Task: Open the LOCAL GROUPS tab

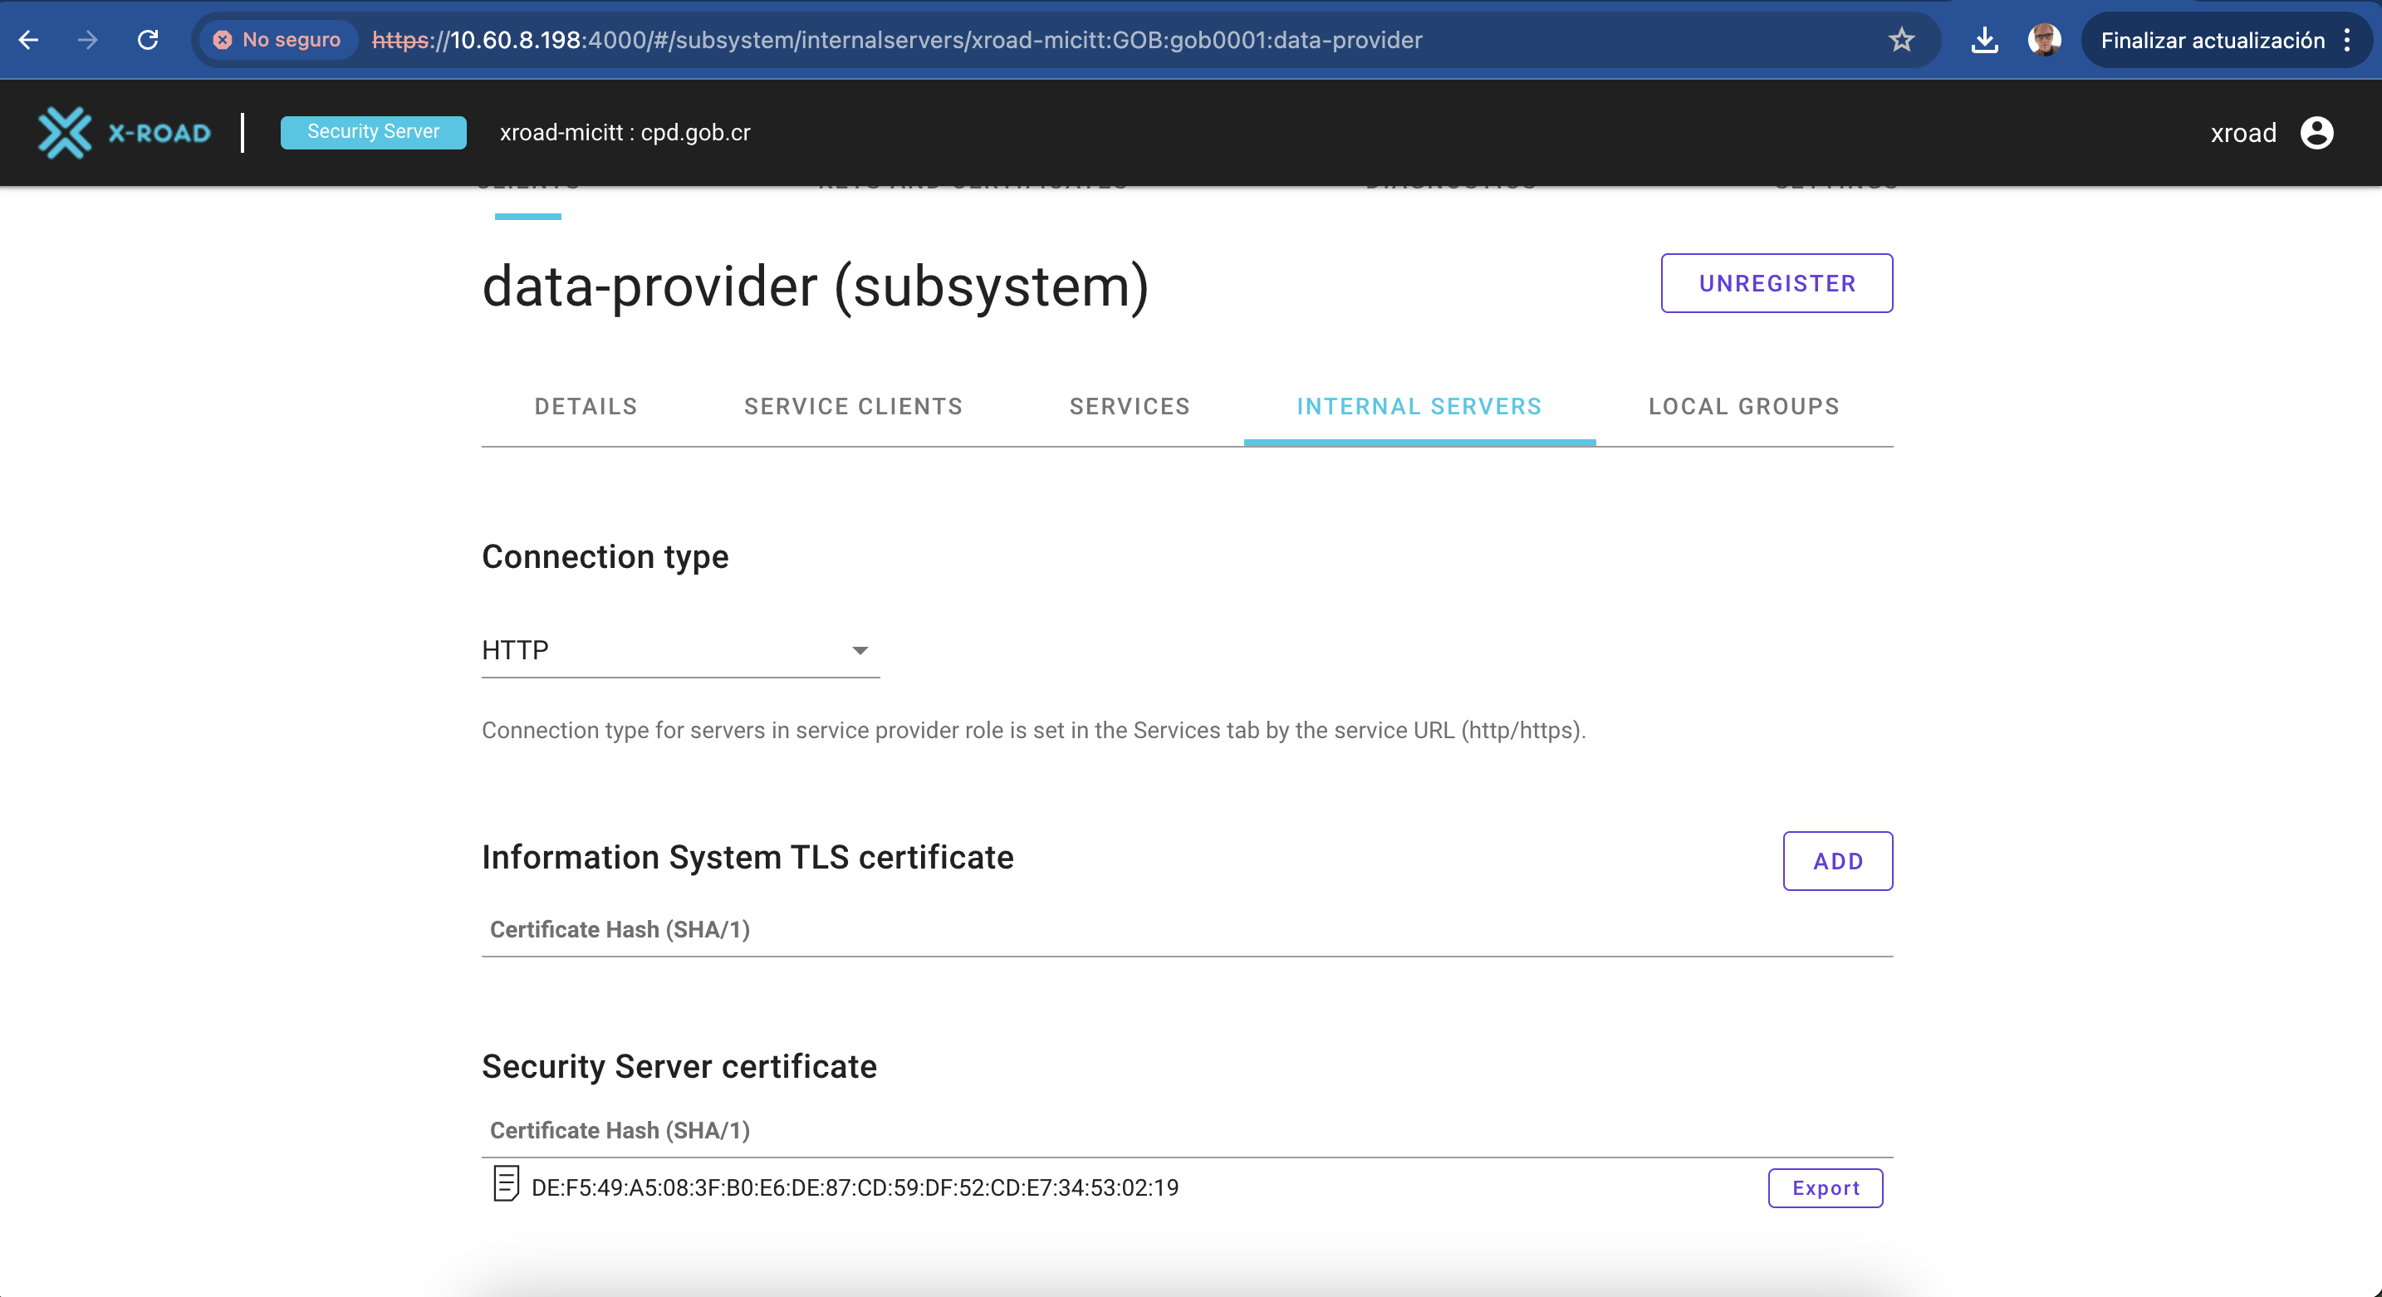Action: 1743,406
